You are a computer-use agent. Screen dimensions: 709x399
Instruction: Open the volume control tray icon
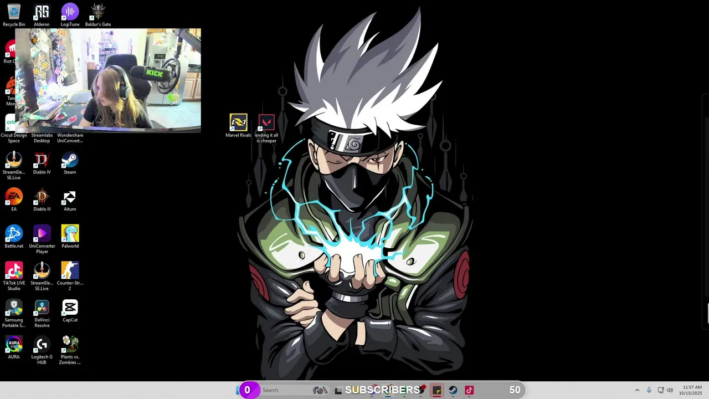click(x=670, y=390)
